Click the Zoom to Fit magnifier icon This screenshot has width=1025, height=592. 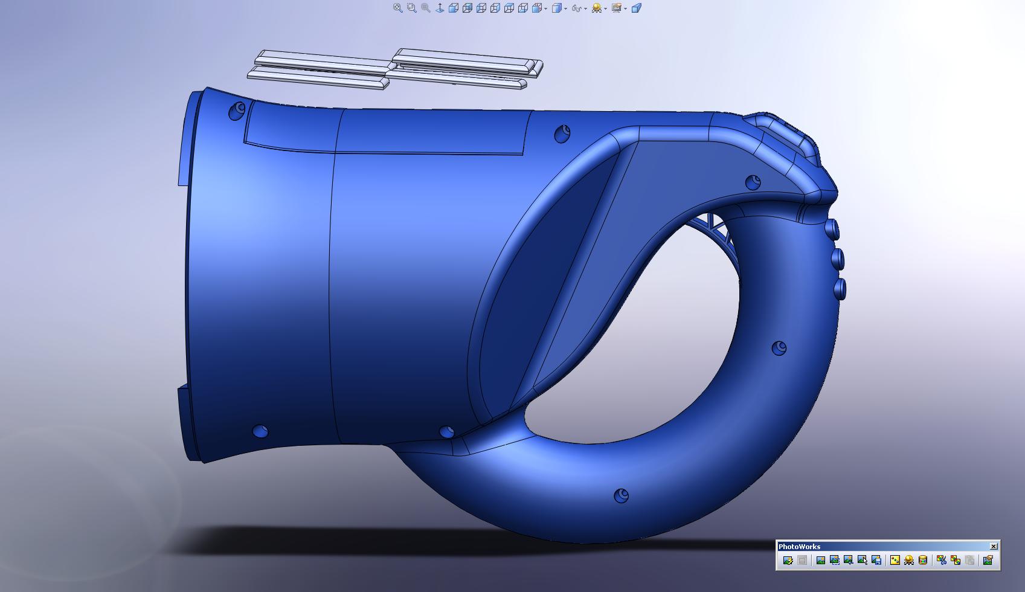(x=398, y=8)
